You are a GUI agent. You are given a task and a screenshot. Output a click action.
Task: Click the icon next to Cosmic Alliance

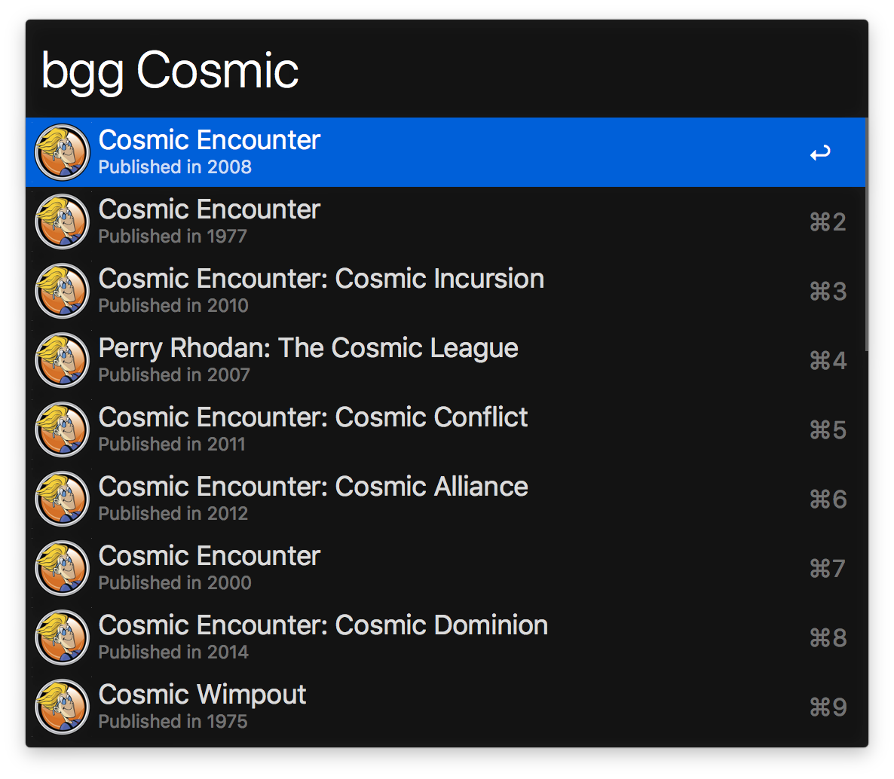tap(62, 499)
